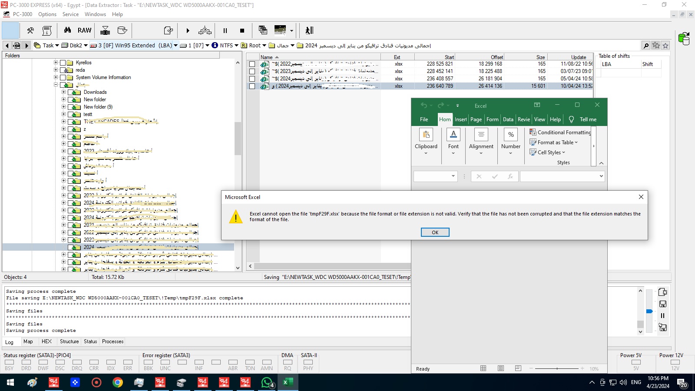Screen dimensions: 695x391
Task: Open the hammer-and-wrench utilities tool in PC-3000
Action: coord(30,30)
